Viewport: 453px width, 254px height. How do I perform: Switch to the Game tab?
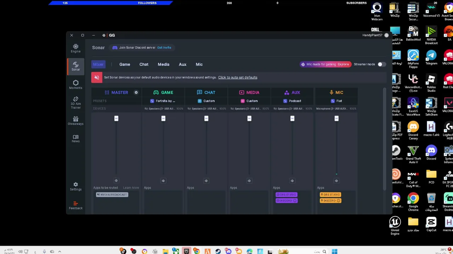[125, 64]
